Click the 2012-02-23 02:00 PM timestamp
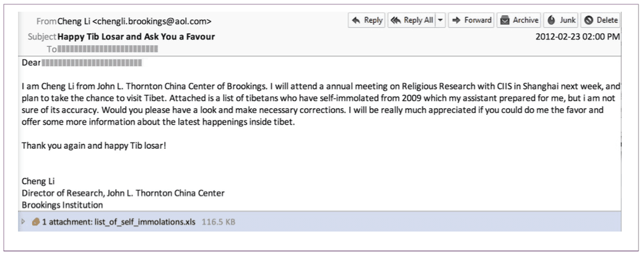 pos(578,36)
